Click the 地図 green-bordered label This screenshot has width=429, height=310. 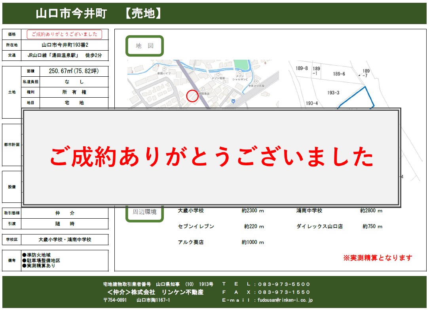tap(144, 46)
